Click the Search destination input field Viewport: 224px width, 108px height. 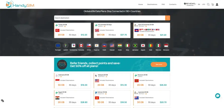109,18
